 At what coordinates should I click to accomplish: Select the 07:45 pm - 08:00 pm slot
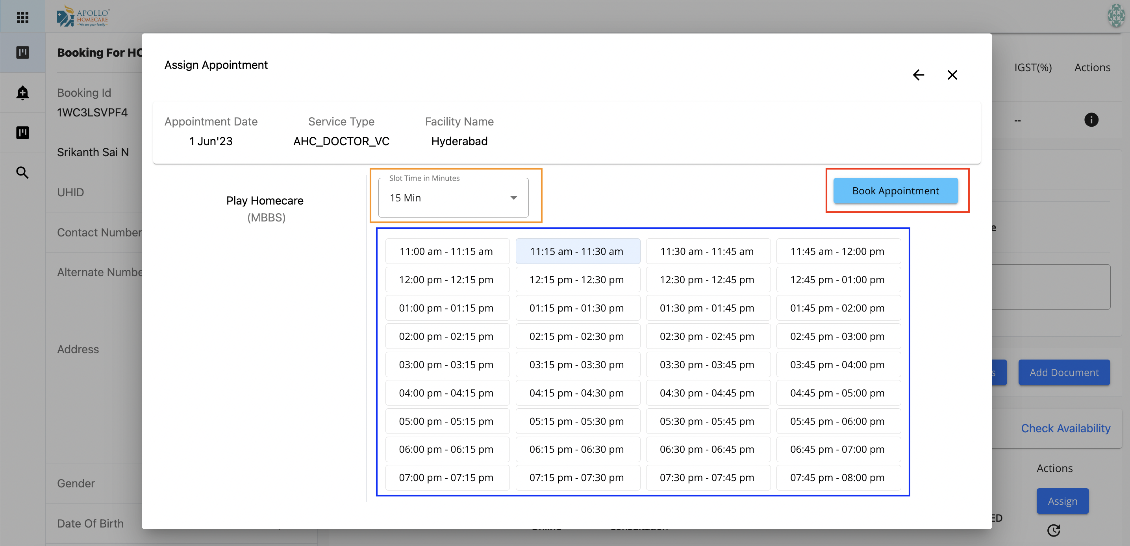coord(837,478)
